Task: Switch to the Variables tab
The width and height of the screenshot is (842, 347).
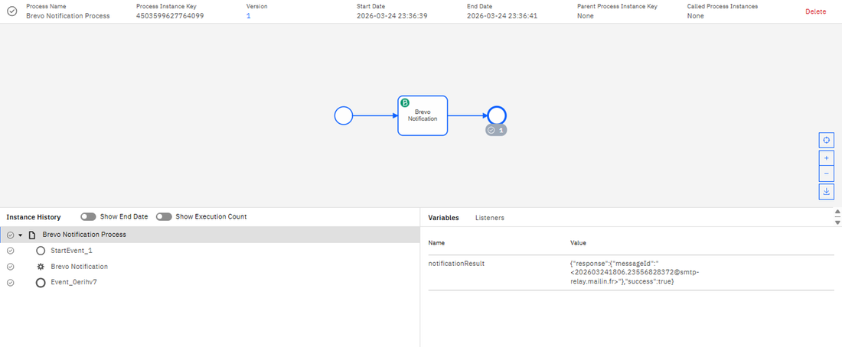Action: (x=443, y=218)
